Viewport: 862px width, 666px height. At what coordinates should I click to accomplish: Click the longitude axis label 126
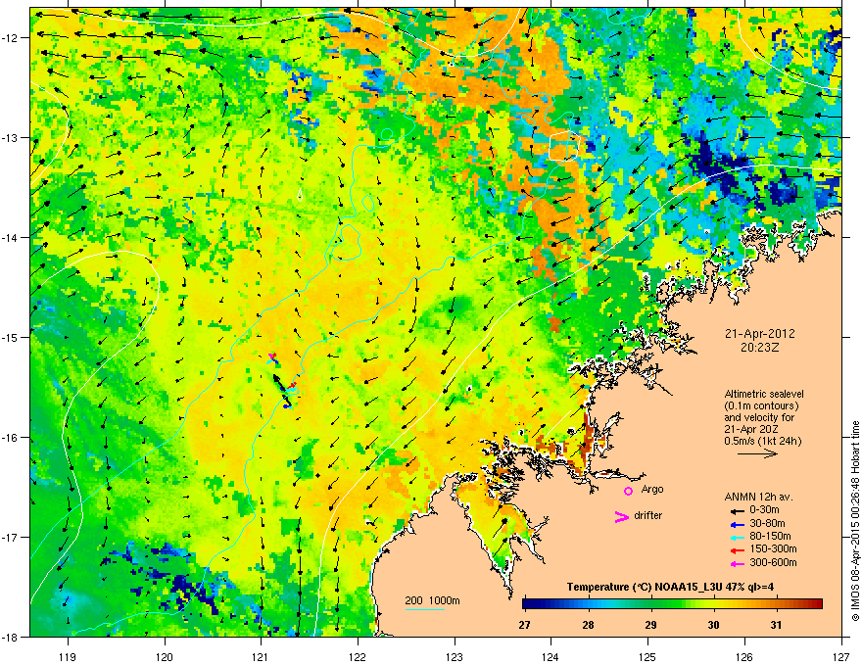[x=744, y=657]
